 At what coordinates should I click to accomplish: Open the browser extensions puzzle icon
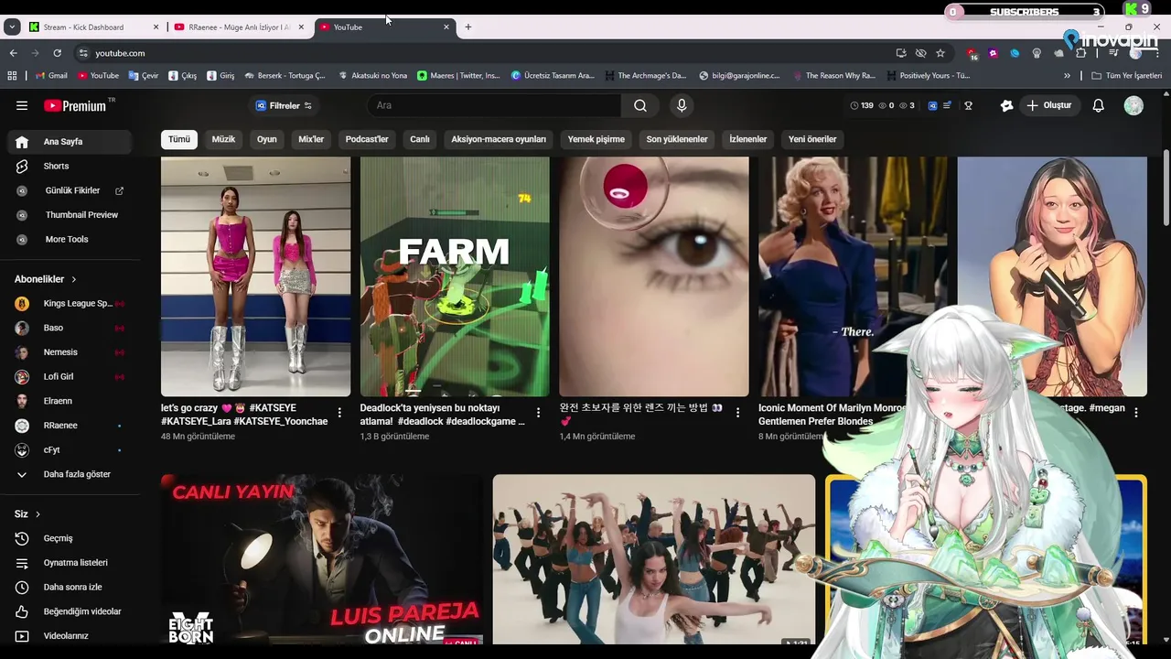pos(1081,53)
